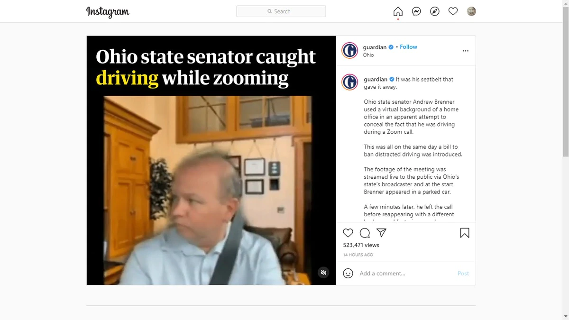Click into the Add a comment field
The height and width of the screenshot is (320, 569).
point(406,274)
